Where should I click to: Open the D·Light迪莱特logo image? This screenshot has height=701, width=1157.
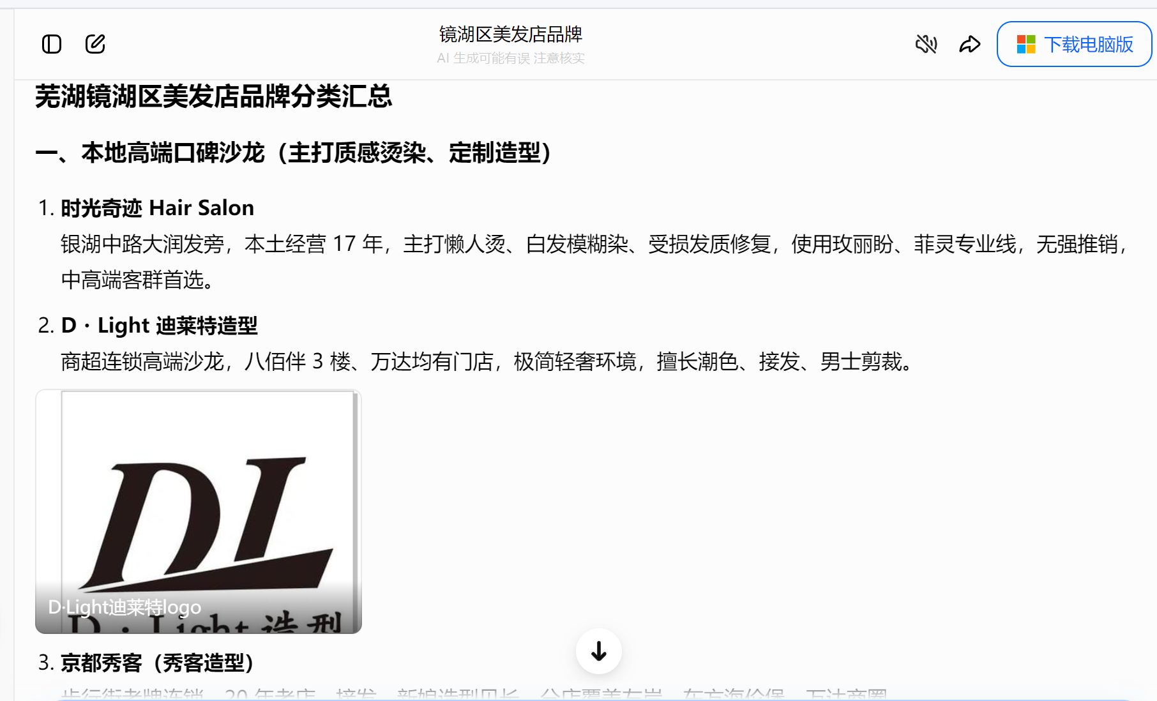199,511
